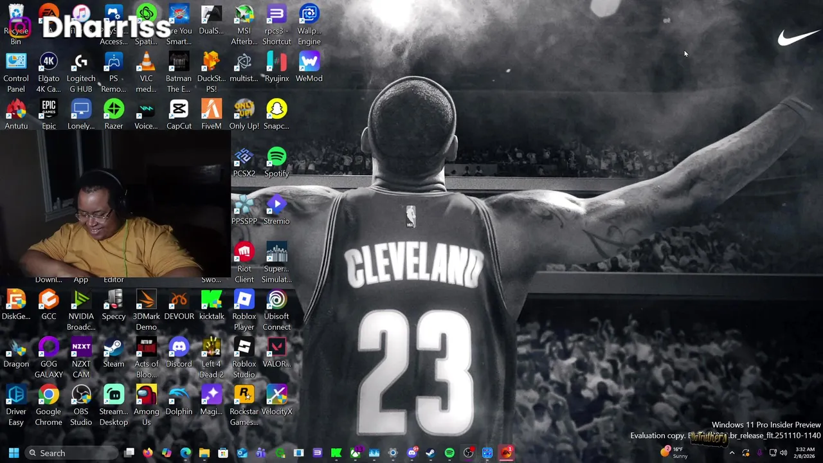Viewport: 823px width, 463px height.
Task: Open the GCC desktop shortcut
Action: 49,305
